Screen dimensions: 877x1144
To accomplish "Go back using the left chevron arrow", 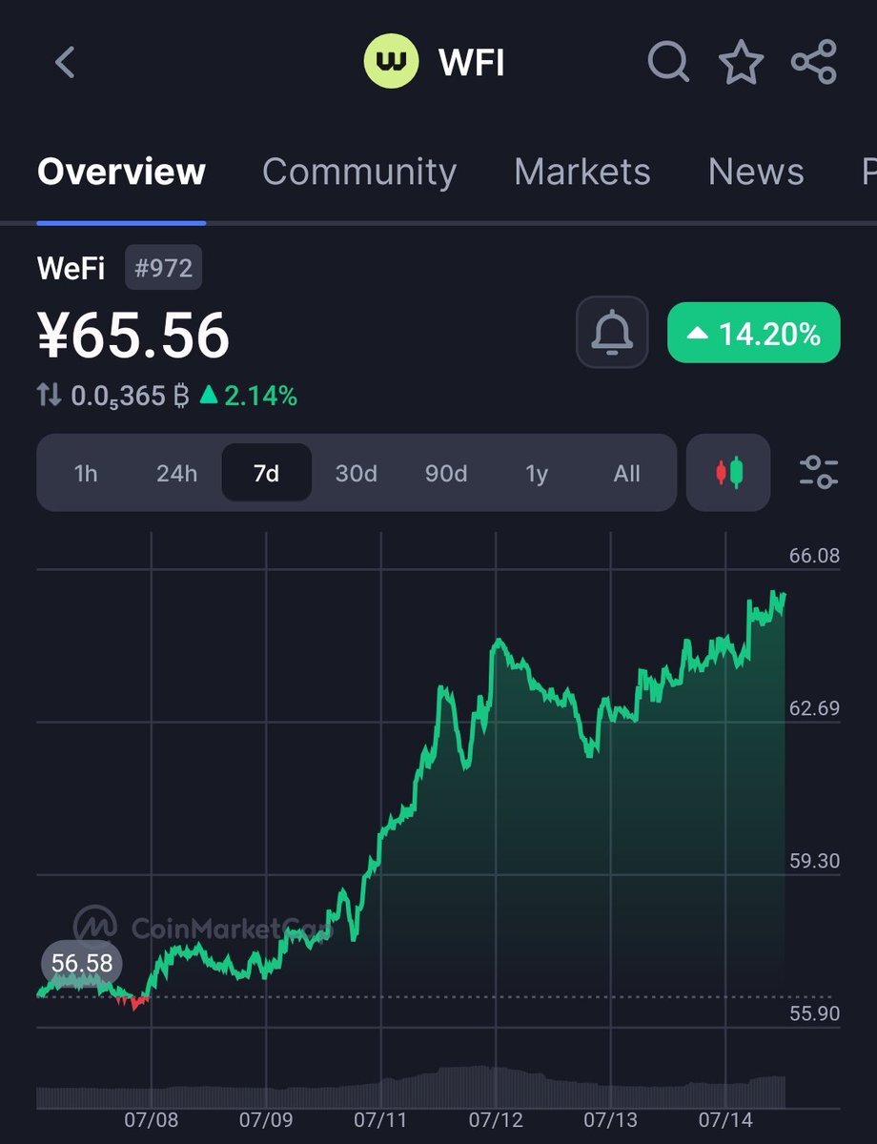I will 65,63.
